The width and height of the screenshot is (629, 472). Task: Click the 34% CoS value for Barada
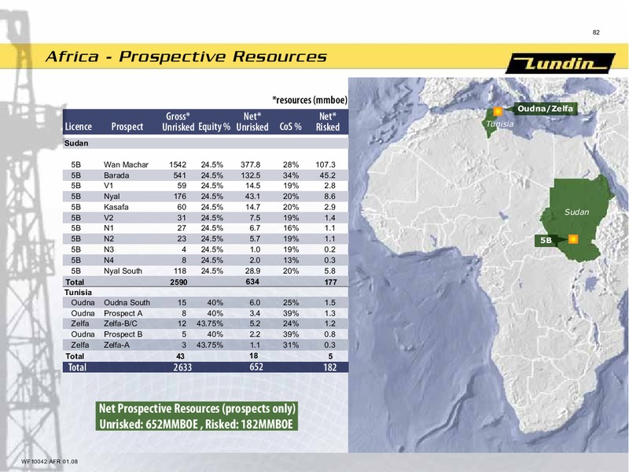[x=291, y=175]
